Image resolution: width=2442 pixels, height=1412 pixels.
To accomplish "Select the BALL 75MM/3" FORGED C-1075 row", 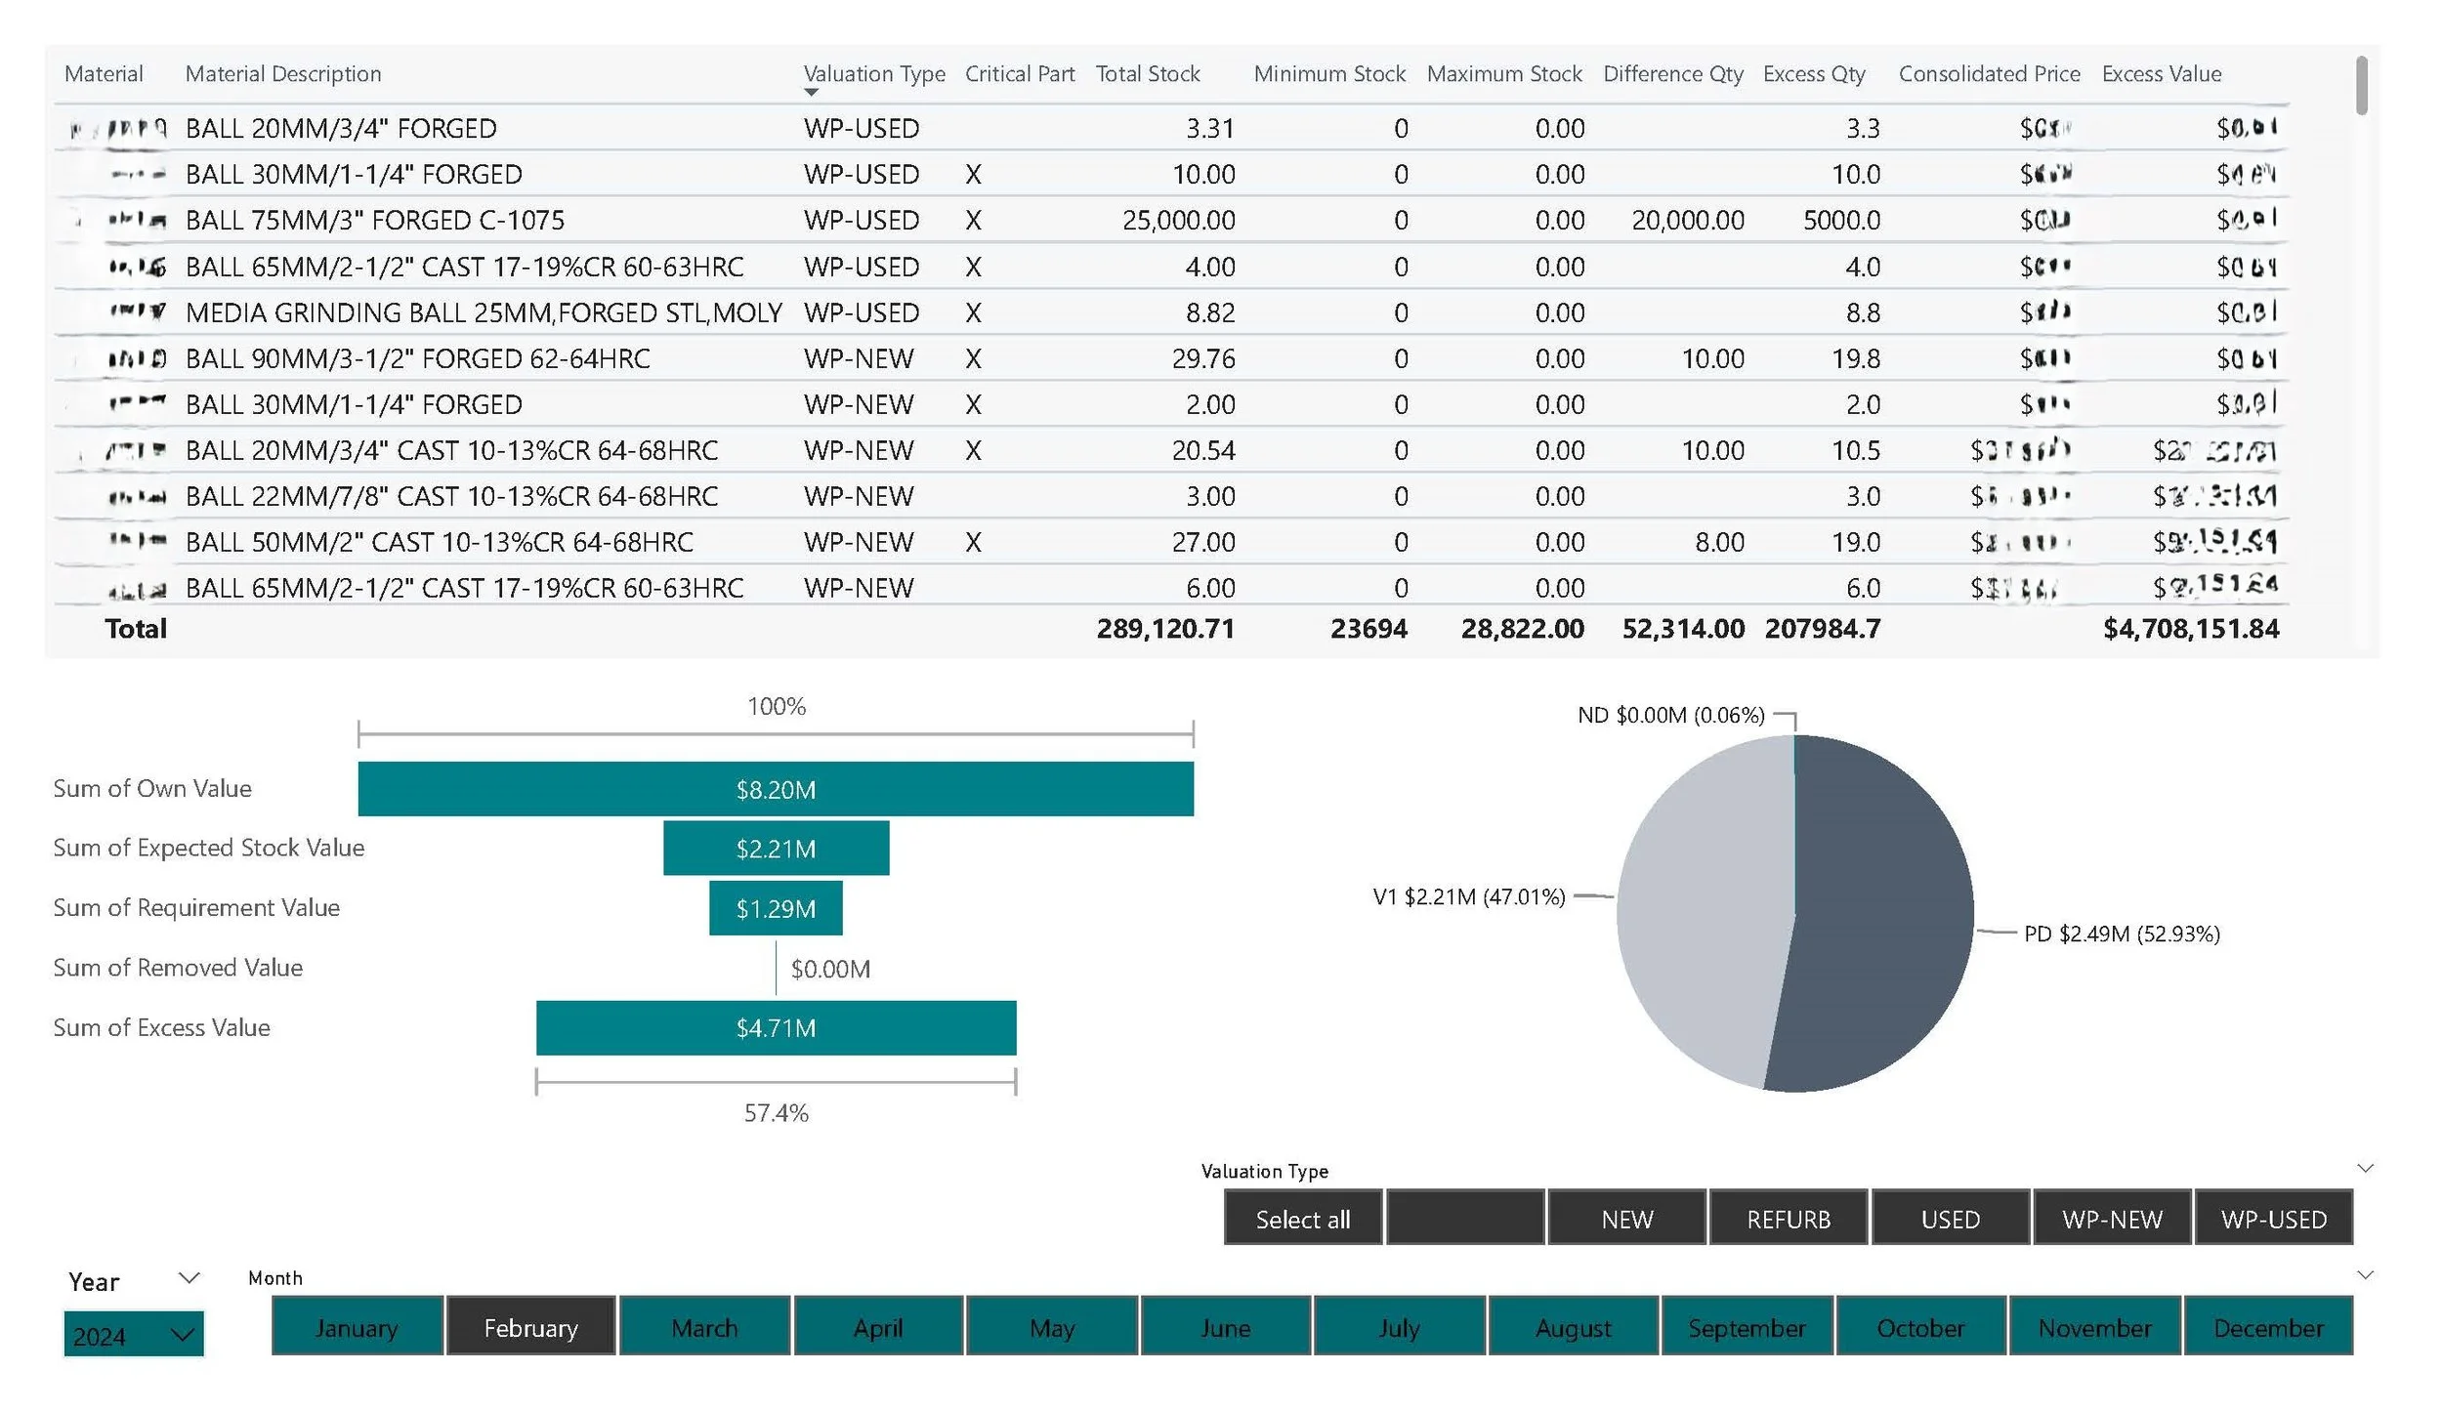I will (x=375, y=221).
